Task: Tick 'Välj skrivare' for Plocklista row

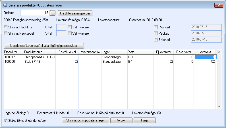Action: [x=70, y=27]
